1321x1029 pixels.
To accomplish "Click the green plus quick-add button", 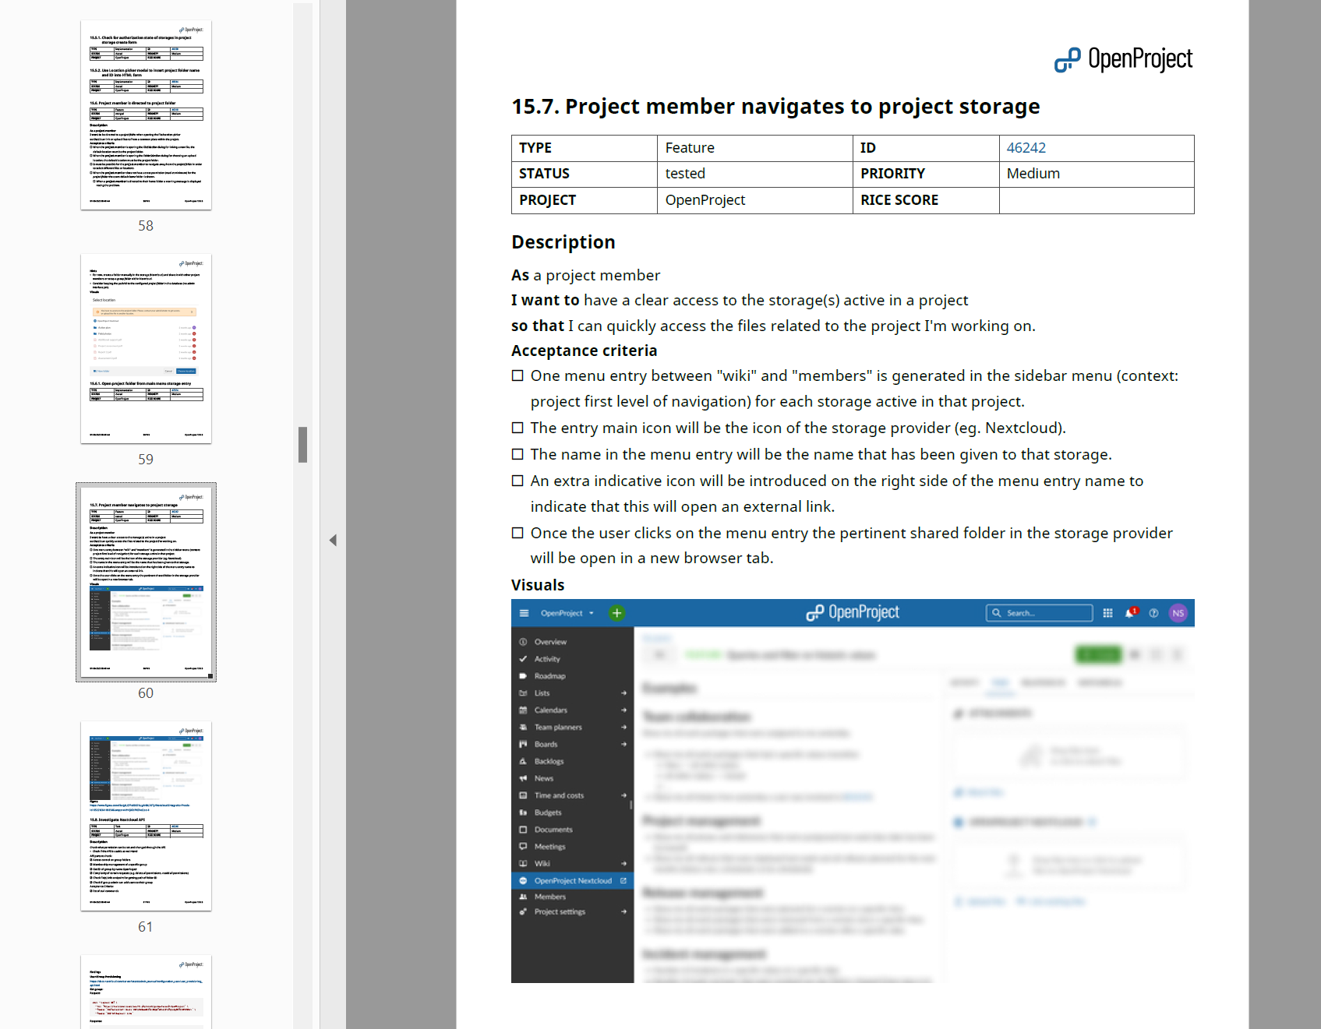I will (616, 613).
